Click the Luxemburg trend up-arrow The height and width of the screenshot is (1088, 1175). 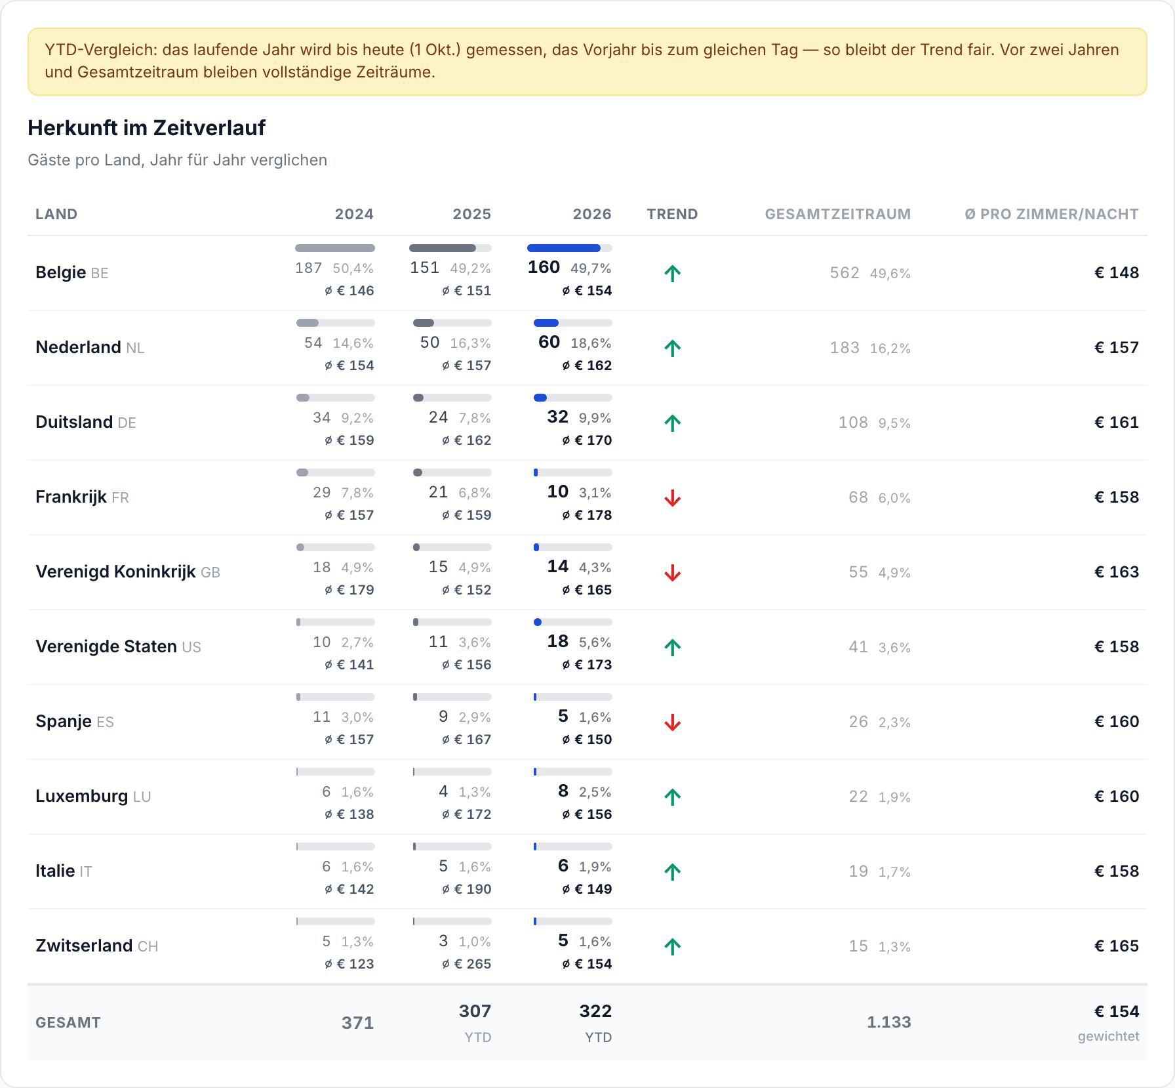[672, 797]
